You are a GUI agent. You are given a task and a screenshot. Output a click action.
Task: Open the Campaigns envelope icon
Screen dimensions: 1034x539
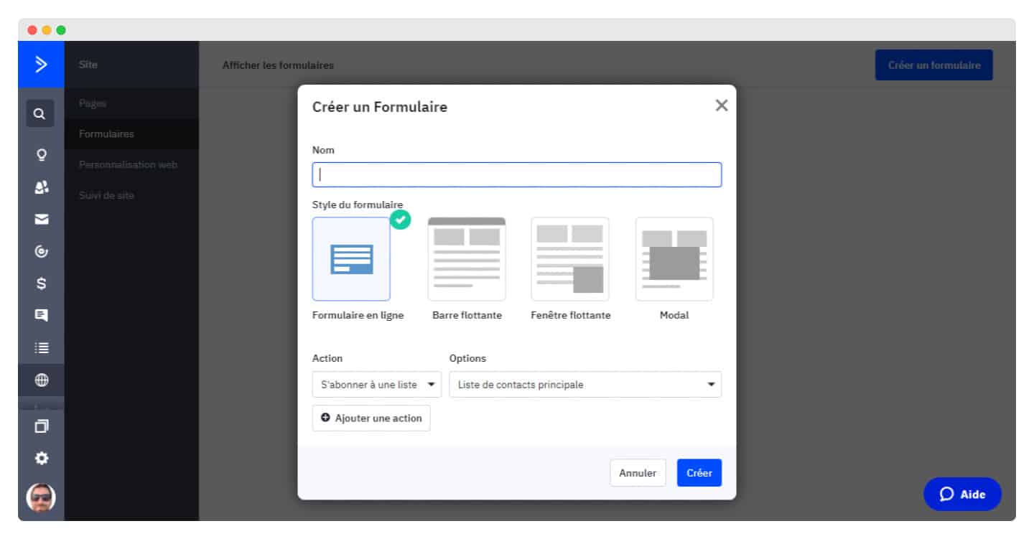tap(42, 220)
